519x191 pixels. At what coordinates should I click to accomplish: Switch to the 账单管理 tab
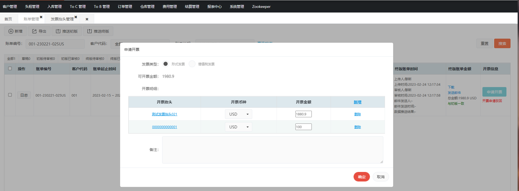coord(31,19)
